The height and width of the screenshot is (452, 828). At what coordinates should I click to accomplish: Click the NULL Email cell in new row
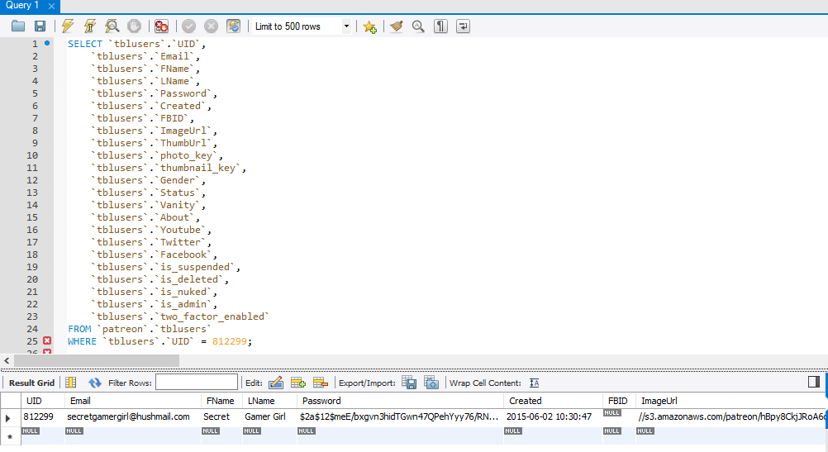coord(132,435)
